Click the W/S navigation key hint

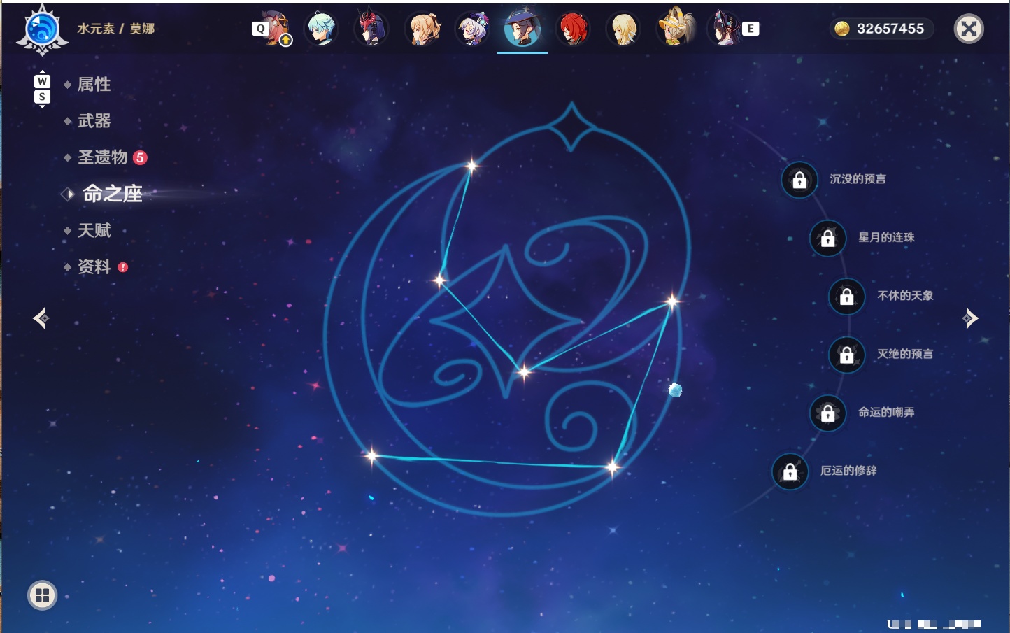pos(42,89)
